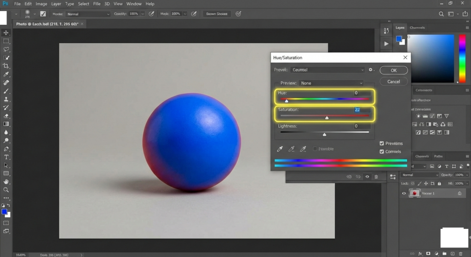471x257 pixels.
Task: Hide the layer using its eye icon
Action: (404, 194)
